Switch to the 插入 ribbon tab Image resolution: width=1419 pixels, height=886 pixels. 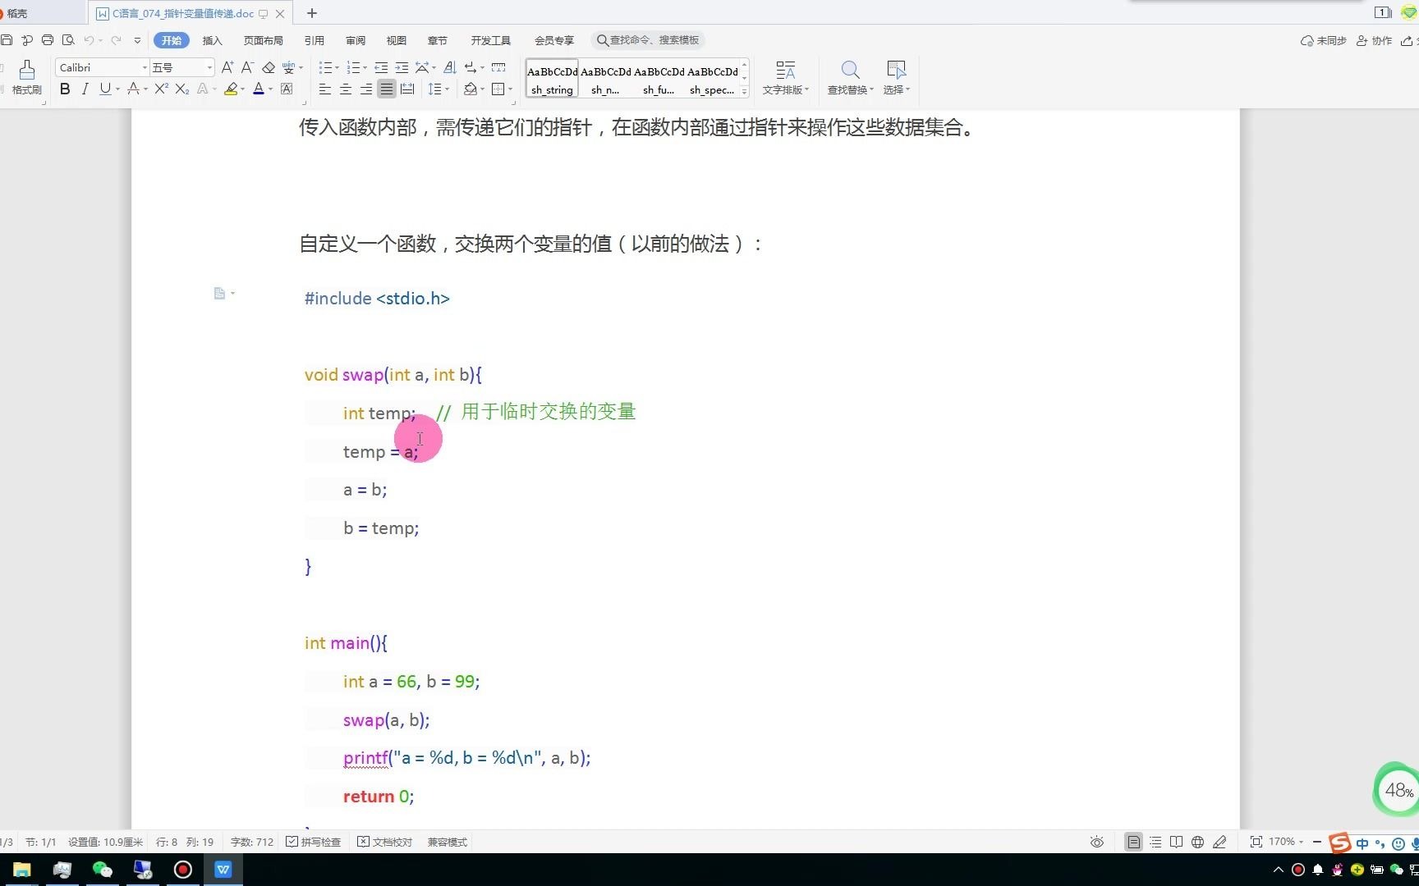[212, 39]
